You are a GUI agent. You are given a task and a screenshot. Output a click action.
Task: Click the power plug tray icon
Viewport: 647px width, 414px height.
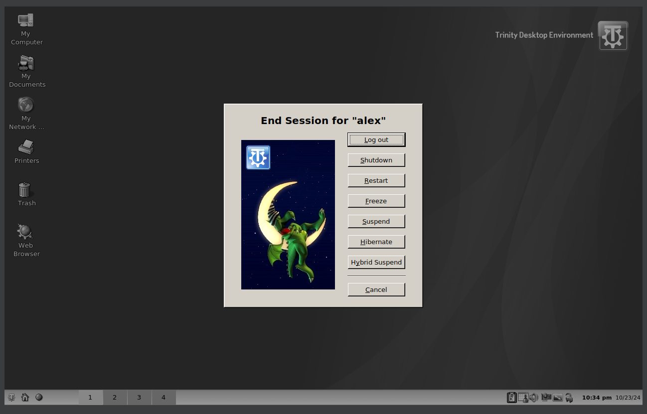coord(569,398)
